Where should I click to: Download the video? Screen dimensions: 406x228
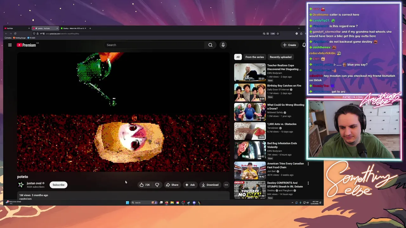(x=210, y=185)
